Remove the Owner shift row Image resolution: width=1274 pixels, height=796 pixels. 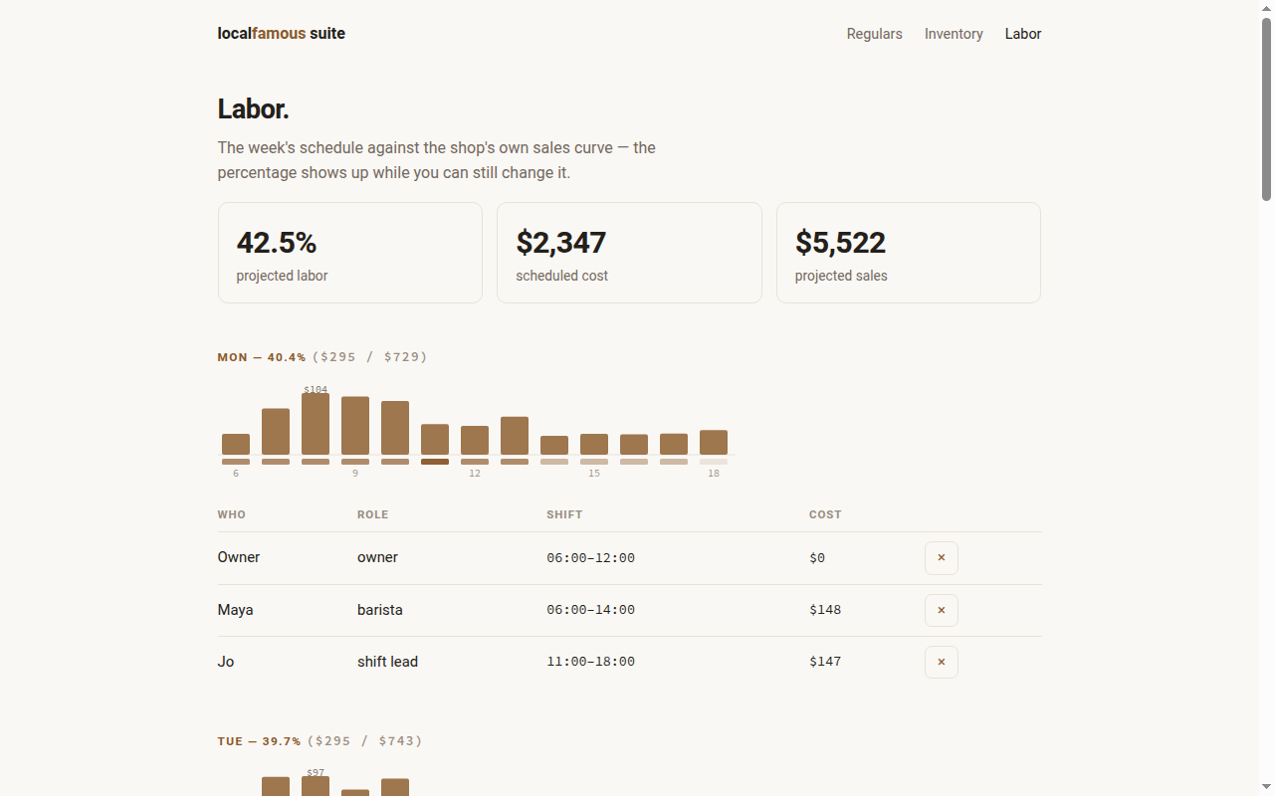(941, 558)
